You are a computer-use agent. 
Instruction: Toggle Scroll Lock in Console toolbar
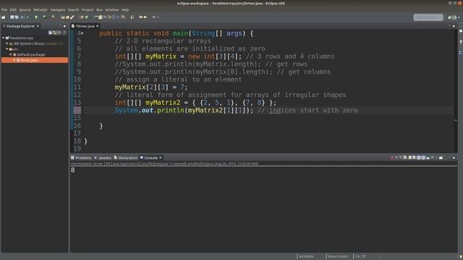click(x=410, y=157)
